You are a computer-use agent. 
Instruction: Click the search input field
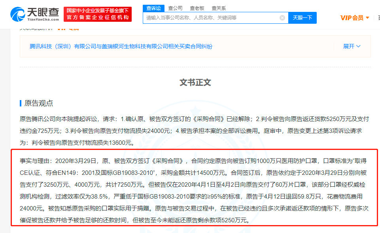212,18
